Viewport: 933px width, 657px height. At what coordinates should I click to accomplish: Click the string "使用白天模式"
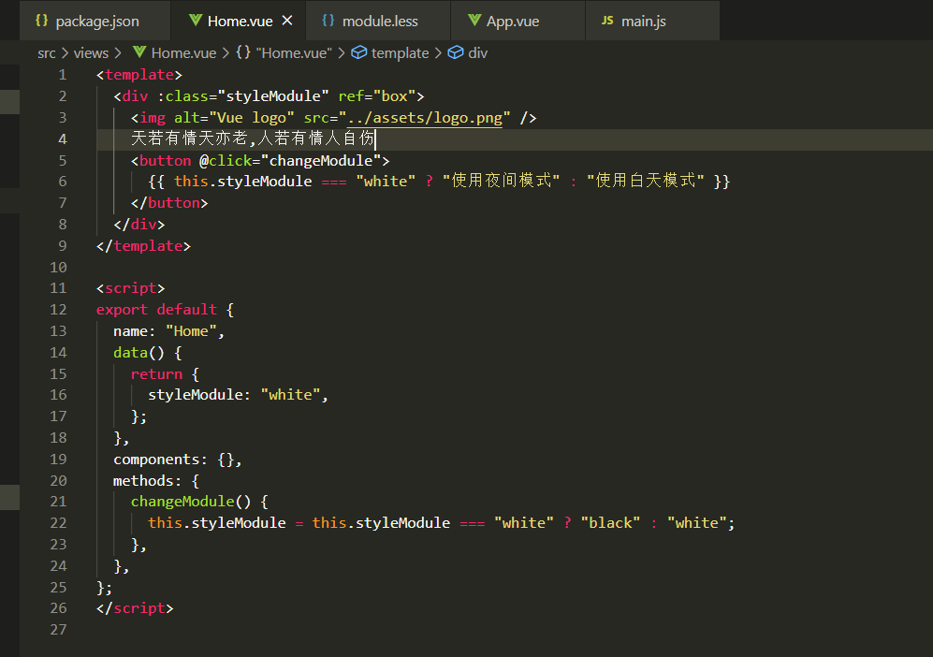tap(646, 181)
